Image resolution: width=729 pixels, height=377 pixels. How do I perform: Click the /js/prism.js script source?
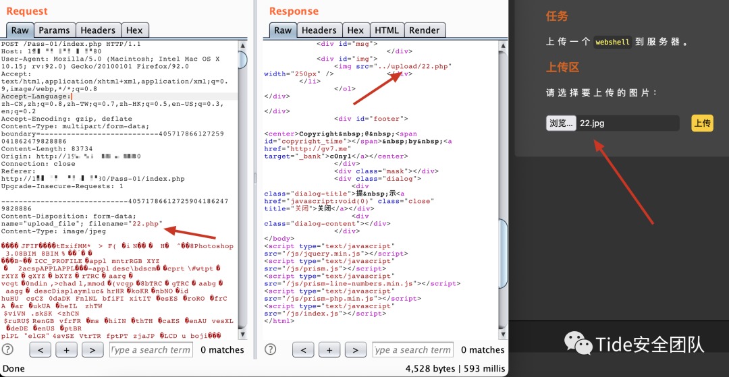point(311,269)
